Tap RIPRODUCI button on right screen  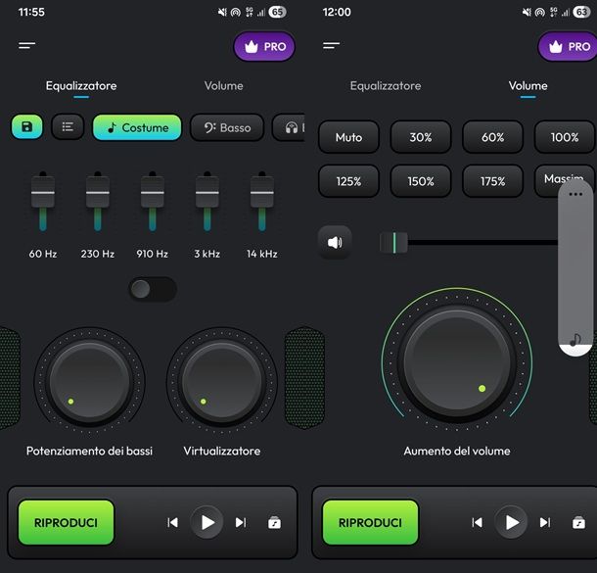tap(371, 522)
